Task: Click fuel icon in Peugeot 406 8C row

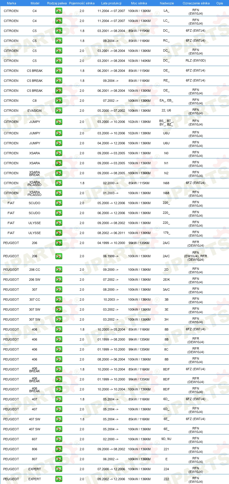Action: point(59,349)
